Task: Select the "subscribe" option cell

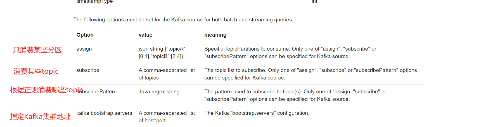Action: 88,70
